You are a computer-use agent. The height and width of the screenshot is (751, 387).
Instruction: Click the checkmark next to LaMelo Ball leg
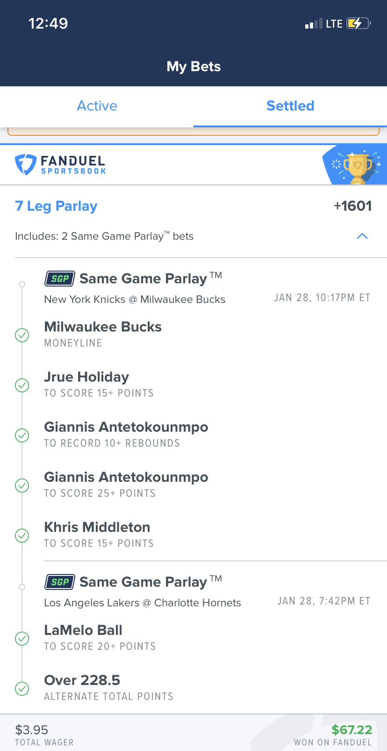tap(21, 639)
